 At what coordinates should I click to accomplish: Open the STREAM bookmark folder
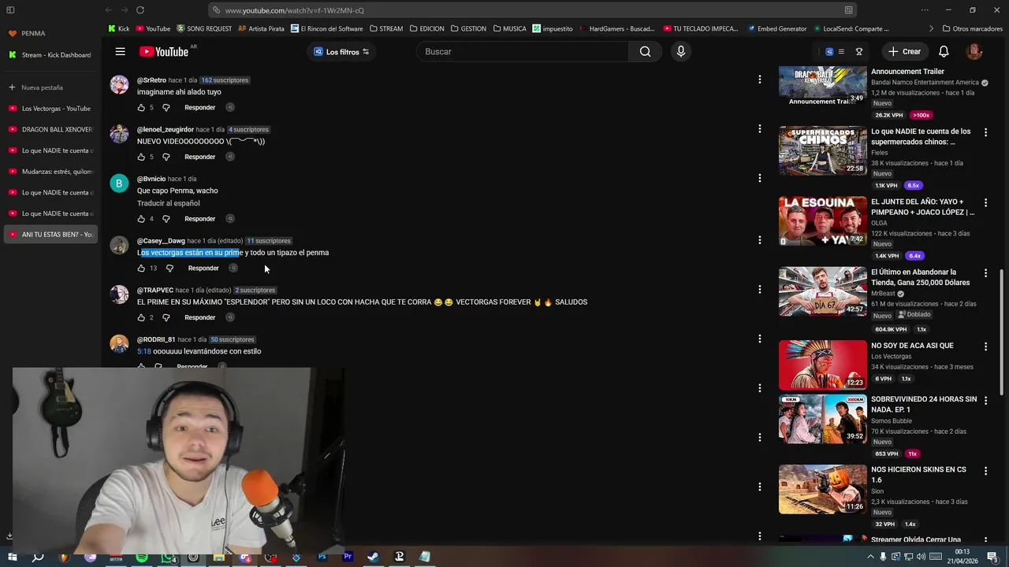[385, 28]
